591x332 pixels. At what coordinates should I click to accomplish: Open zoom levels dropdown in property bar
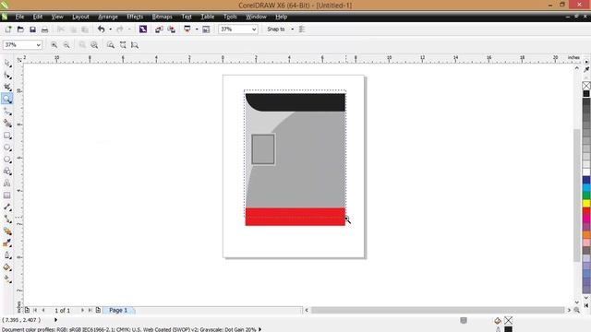pyautogui.click(x=38, y=45)
